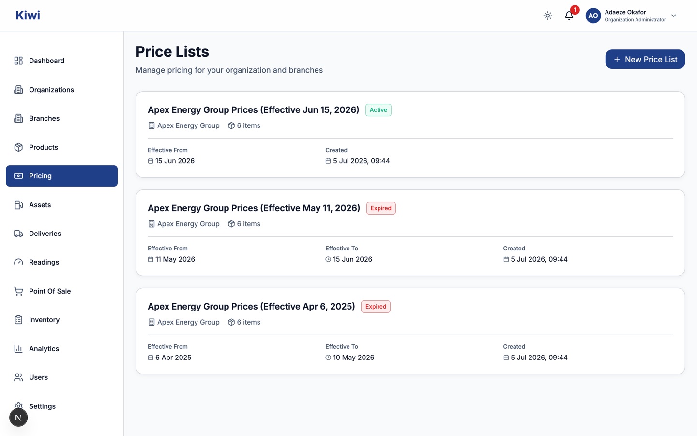Click the Inventory clipboard icon
697x436 pixels.
[x=18, y=320]
